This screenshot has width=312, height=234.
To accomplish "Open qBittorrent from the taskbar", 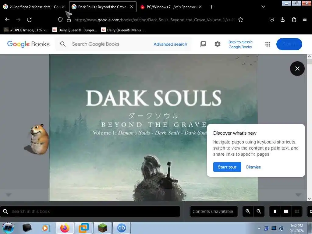I will [121, 228].
